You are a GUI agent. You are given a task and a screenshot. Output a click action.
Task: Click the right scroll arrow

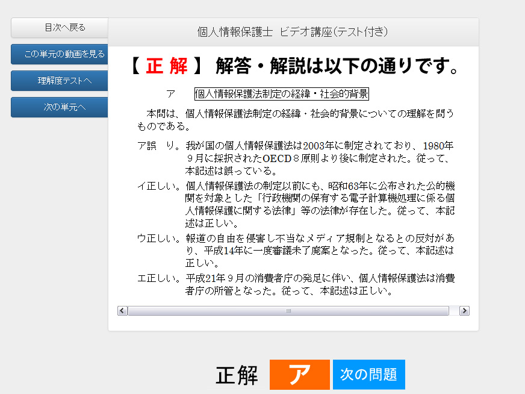point(464,311)
